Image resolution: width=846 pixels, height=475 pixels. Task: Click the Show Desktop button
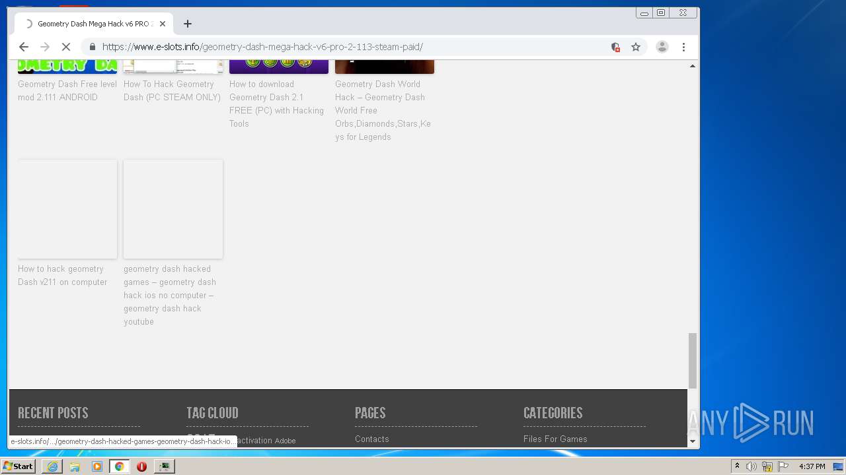(x=839, y=466)
